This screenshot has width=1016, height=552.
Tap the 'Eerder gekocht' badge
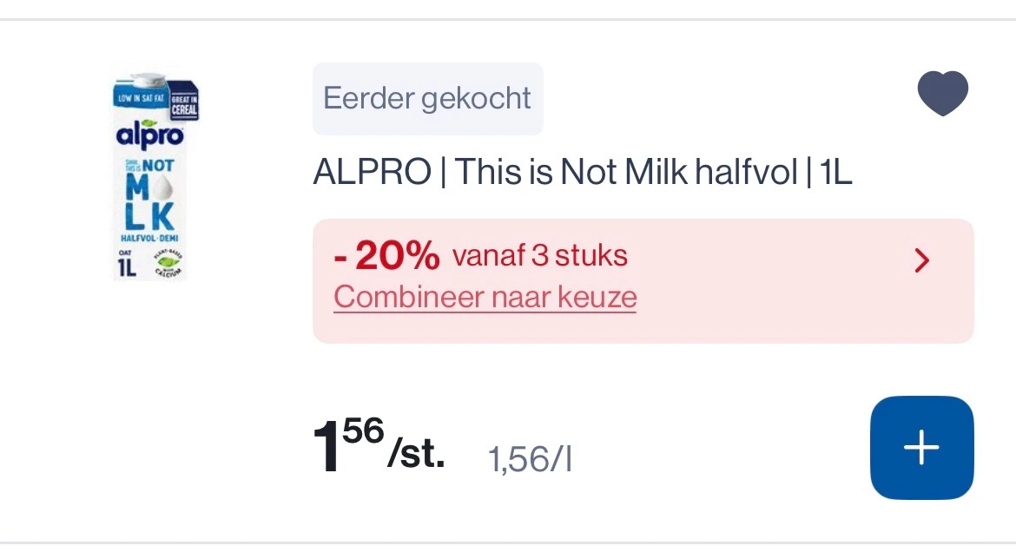click(x=427, y=98)
